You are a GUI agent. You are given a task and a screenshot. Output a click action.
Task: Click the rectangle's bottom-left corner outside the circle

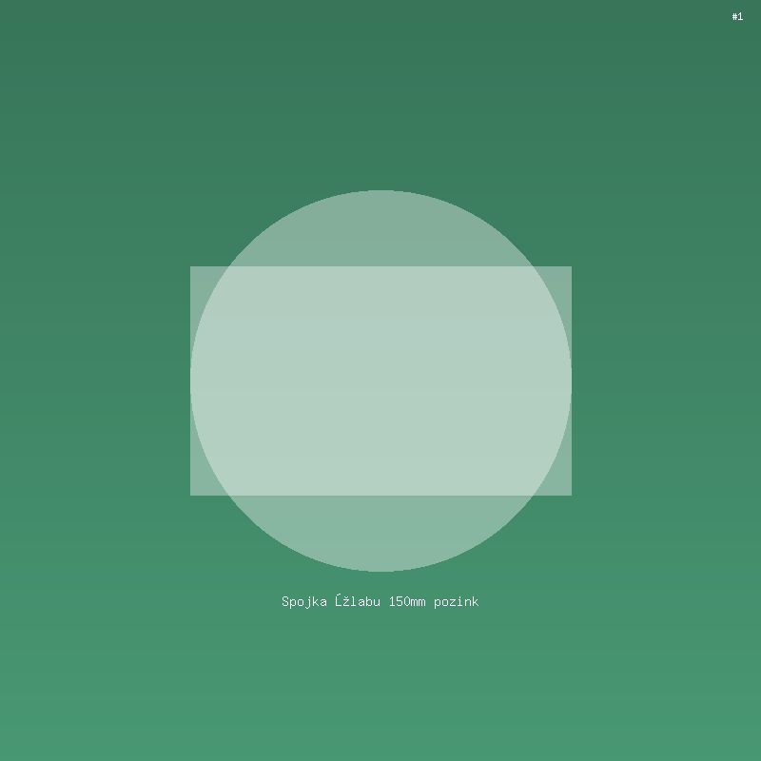point(200,486)
